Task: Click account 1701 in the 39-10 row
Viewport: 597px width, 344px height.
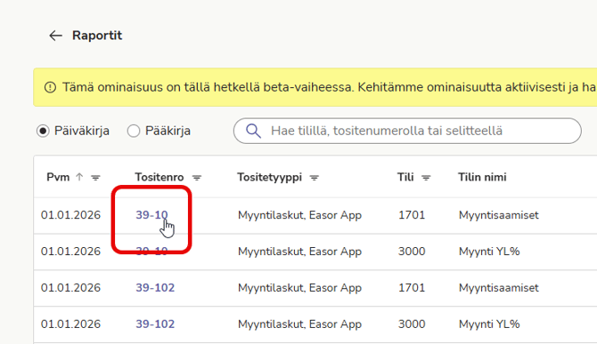Action: coord(412,215)
